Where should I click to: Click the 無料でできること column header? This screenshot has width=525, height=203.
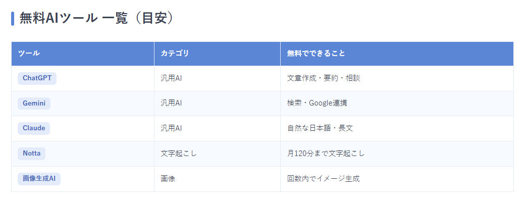click(397, 54)
